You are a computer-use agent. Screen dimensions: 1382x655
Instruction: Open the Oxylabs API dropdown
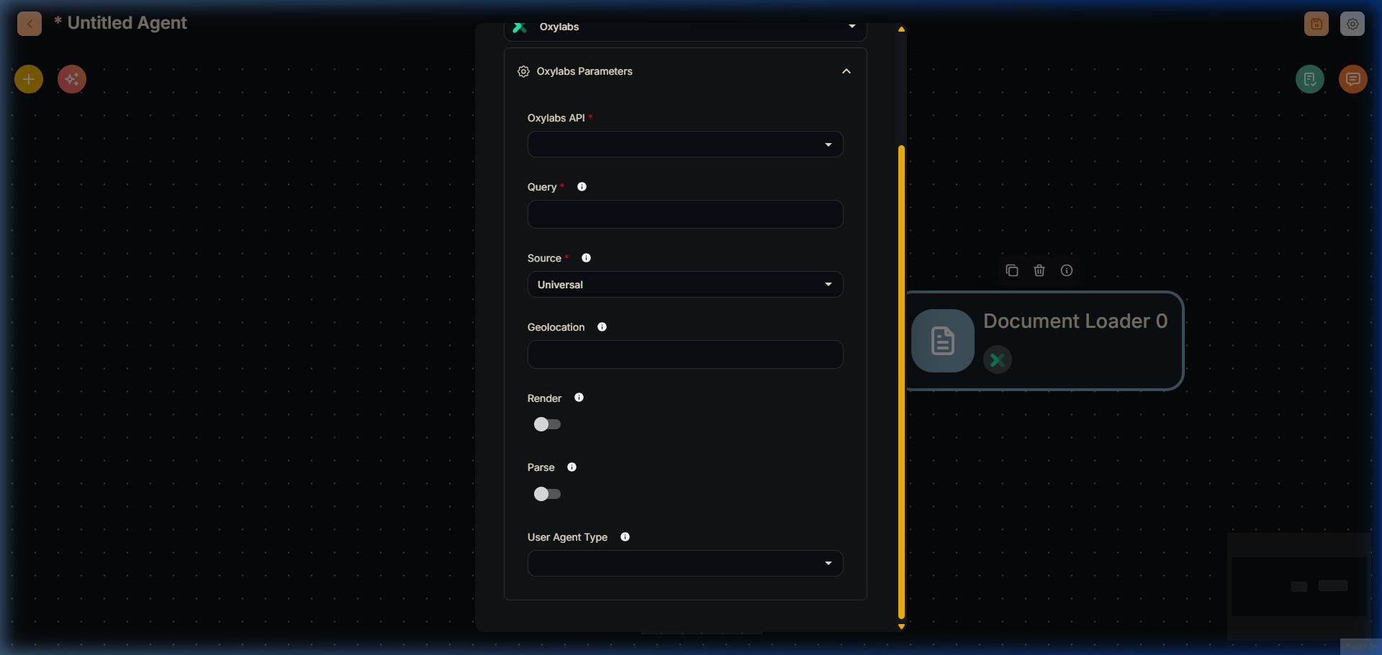tap(685, 145)
